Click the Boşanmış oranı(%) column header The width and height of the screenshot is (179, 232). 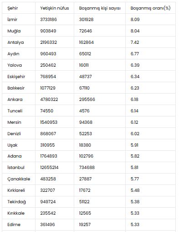coord(150,8)
